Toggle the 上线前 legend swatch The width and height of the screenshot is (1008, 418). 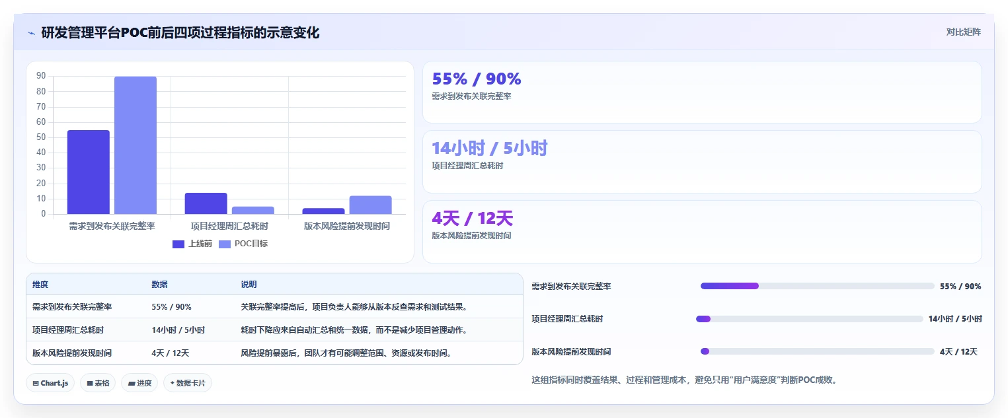tap(178, 244)
